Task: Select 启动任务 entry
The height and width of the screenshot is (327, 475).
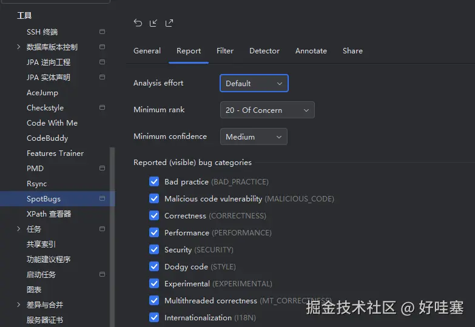Action: (x=41, y=274)
